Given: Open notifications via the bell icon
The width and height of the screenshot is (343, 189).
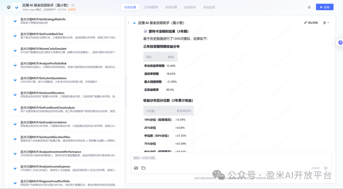Looking at the screenshot, I should pyautogui.click(x=309, y=7).
